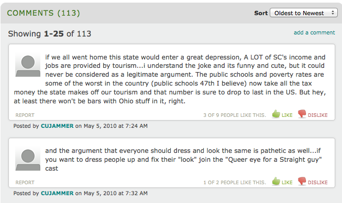Click red thumbs-down icon on the 7:24 AM comment
Viewport: 342px width, 203px height.
tap(302, 114)
